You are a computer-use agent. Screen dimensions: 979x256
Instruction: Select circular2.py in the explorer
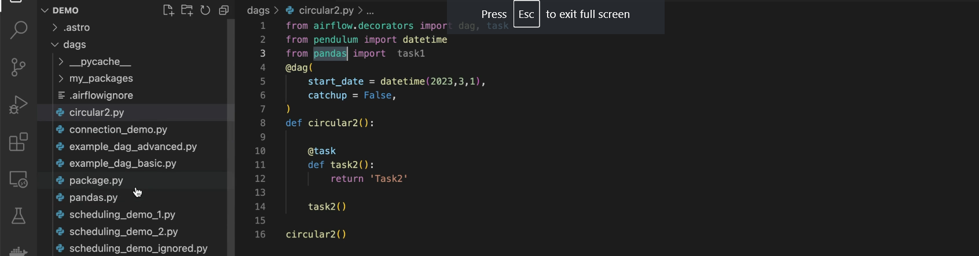pyautogui.click(x=96, y=112)
